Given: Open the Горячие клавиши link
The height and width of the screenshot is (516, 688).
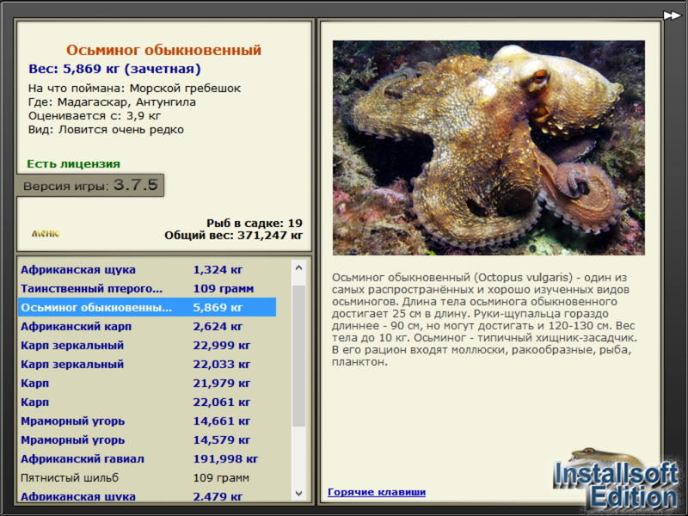Looking at the screenshot, I should (x=377, y=492).
